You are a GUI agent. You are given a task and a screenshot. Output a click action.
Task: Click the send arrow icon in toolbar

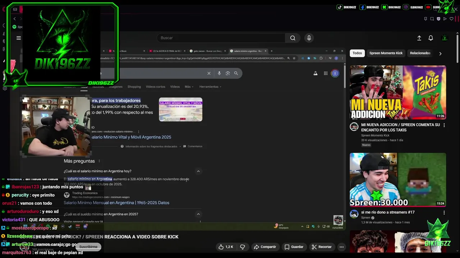tap(445, 19)
